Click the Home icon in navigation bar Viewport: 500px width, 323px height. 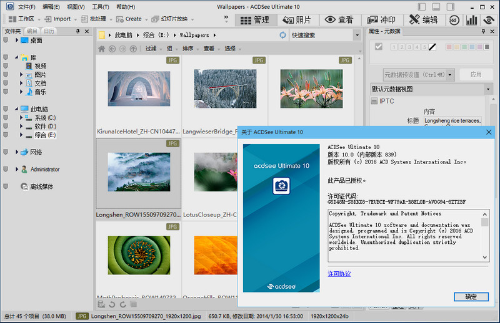[102, 49]
